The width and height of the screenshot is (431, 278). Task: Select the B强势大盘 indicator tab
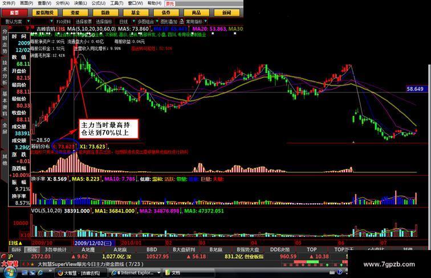click(248, 249)
